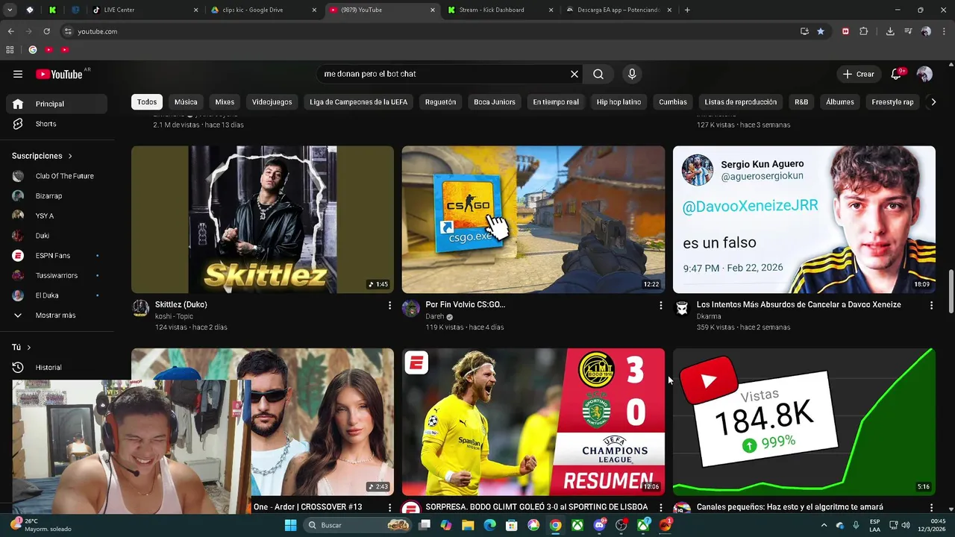Open options menu for Skittlez (Duko)
955x537 pixels.
point(389,305)
